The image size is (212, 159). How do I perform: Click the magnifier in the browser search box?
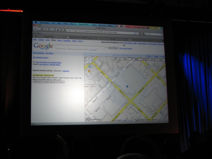[161, 34]
